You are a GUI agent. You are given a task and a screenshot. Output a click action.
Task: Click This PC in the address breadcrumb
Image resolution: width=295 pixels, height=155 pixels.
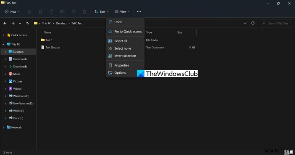46,23
